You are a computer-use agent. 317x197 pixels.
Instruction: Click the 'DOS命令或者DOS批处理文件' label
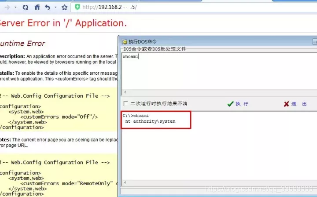(155, 49)
